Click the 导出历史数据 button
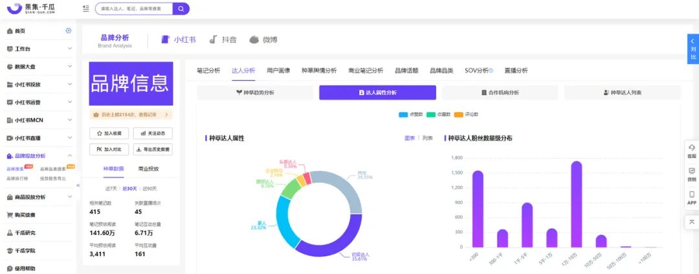Image resolution: width=699 pixels, height=274 pixels. [153, 149]
